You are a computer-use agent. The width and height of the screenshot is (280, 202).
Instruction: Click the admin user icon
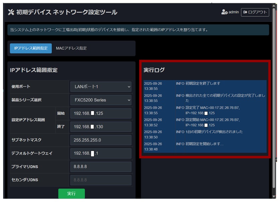224,12
